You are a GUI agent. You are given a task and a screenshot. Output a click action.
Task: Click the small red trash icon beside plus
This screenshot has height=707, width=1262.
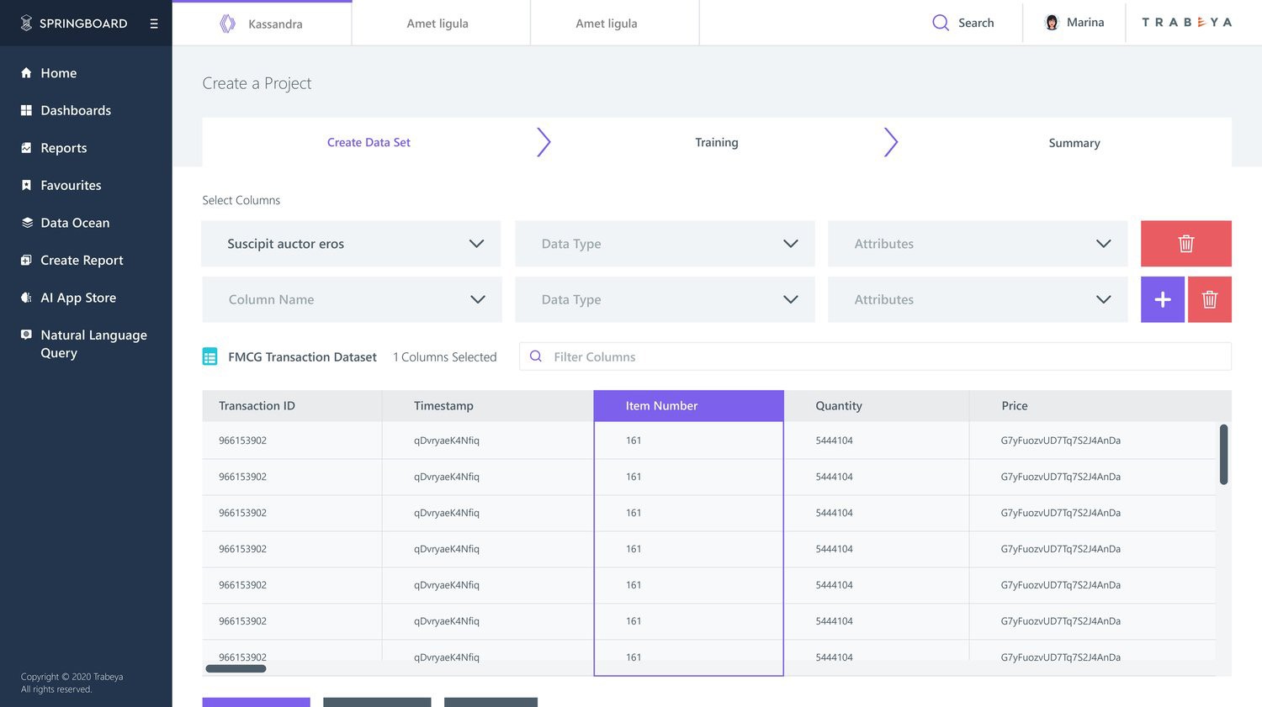point(1210,299)
